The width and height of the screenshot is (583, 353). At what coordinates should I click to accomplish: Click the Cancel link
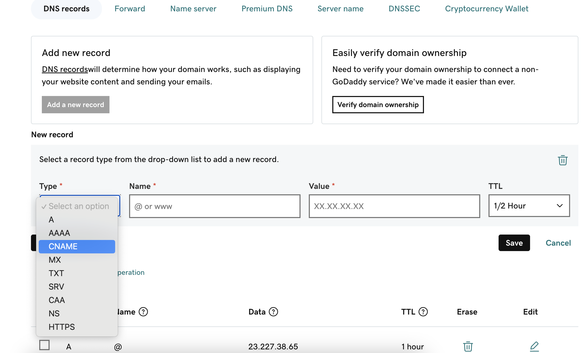click(x=558, y=243)
